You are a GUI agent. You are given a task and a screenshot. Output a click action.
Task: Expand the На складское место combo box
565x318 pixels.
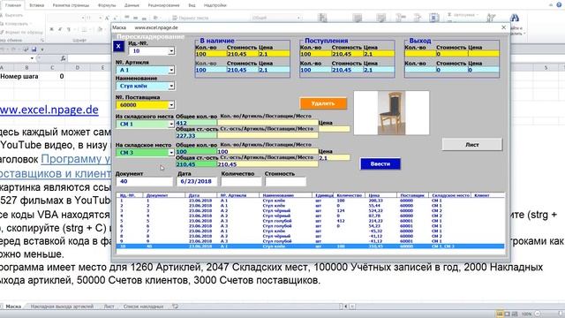pos(171,153)
